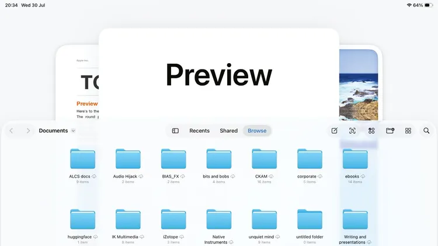Open the Writing and presentations folder icon

pos(355,219)
